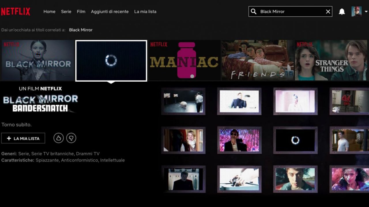Screen dimensions: 369x207
Task: Click the profile avatar picture
Action: [356, 11]
